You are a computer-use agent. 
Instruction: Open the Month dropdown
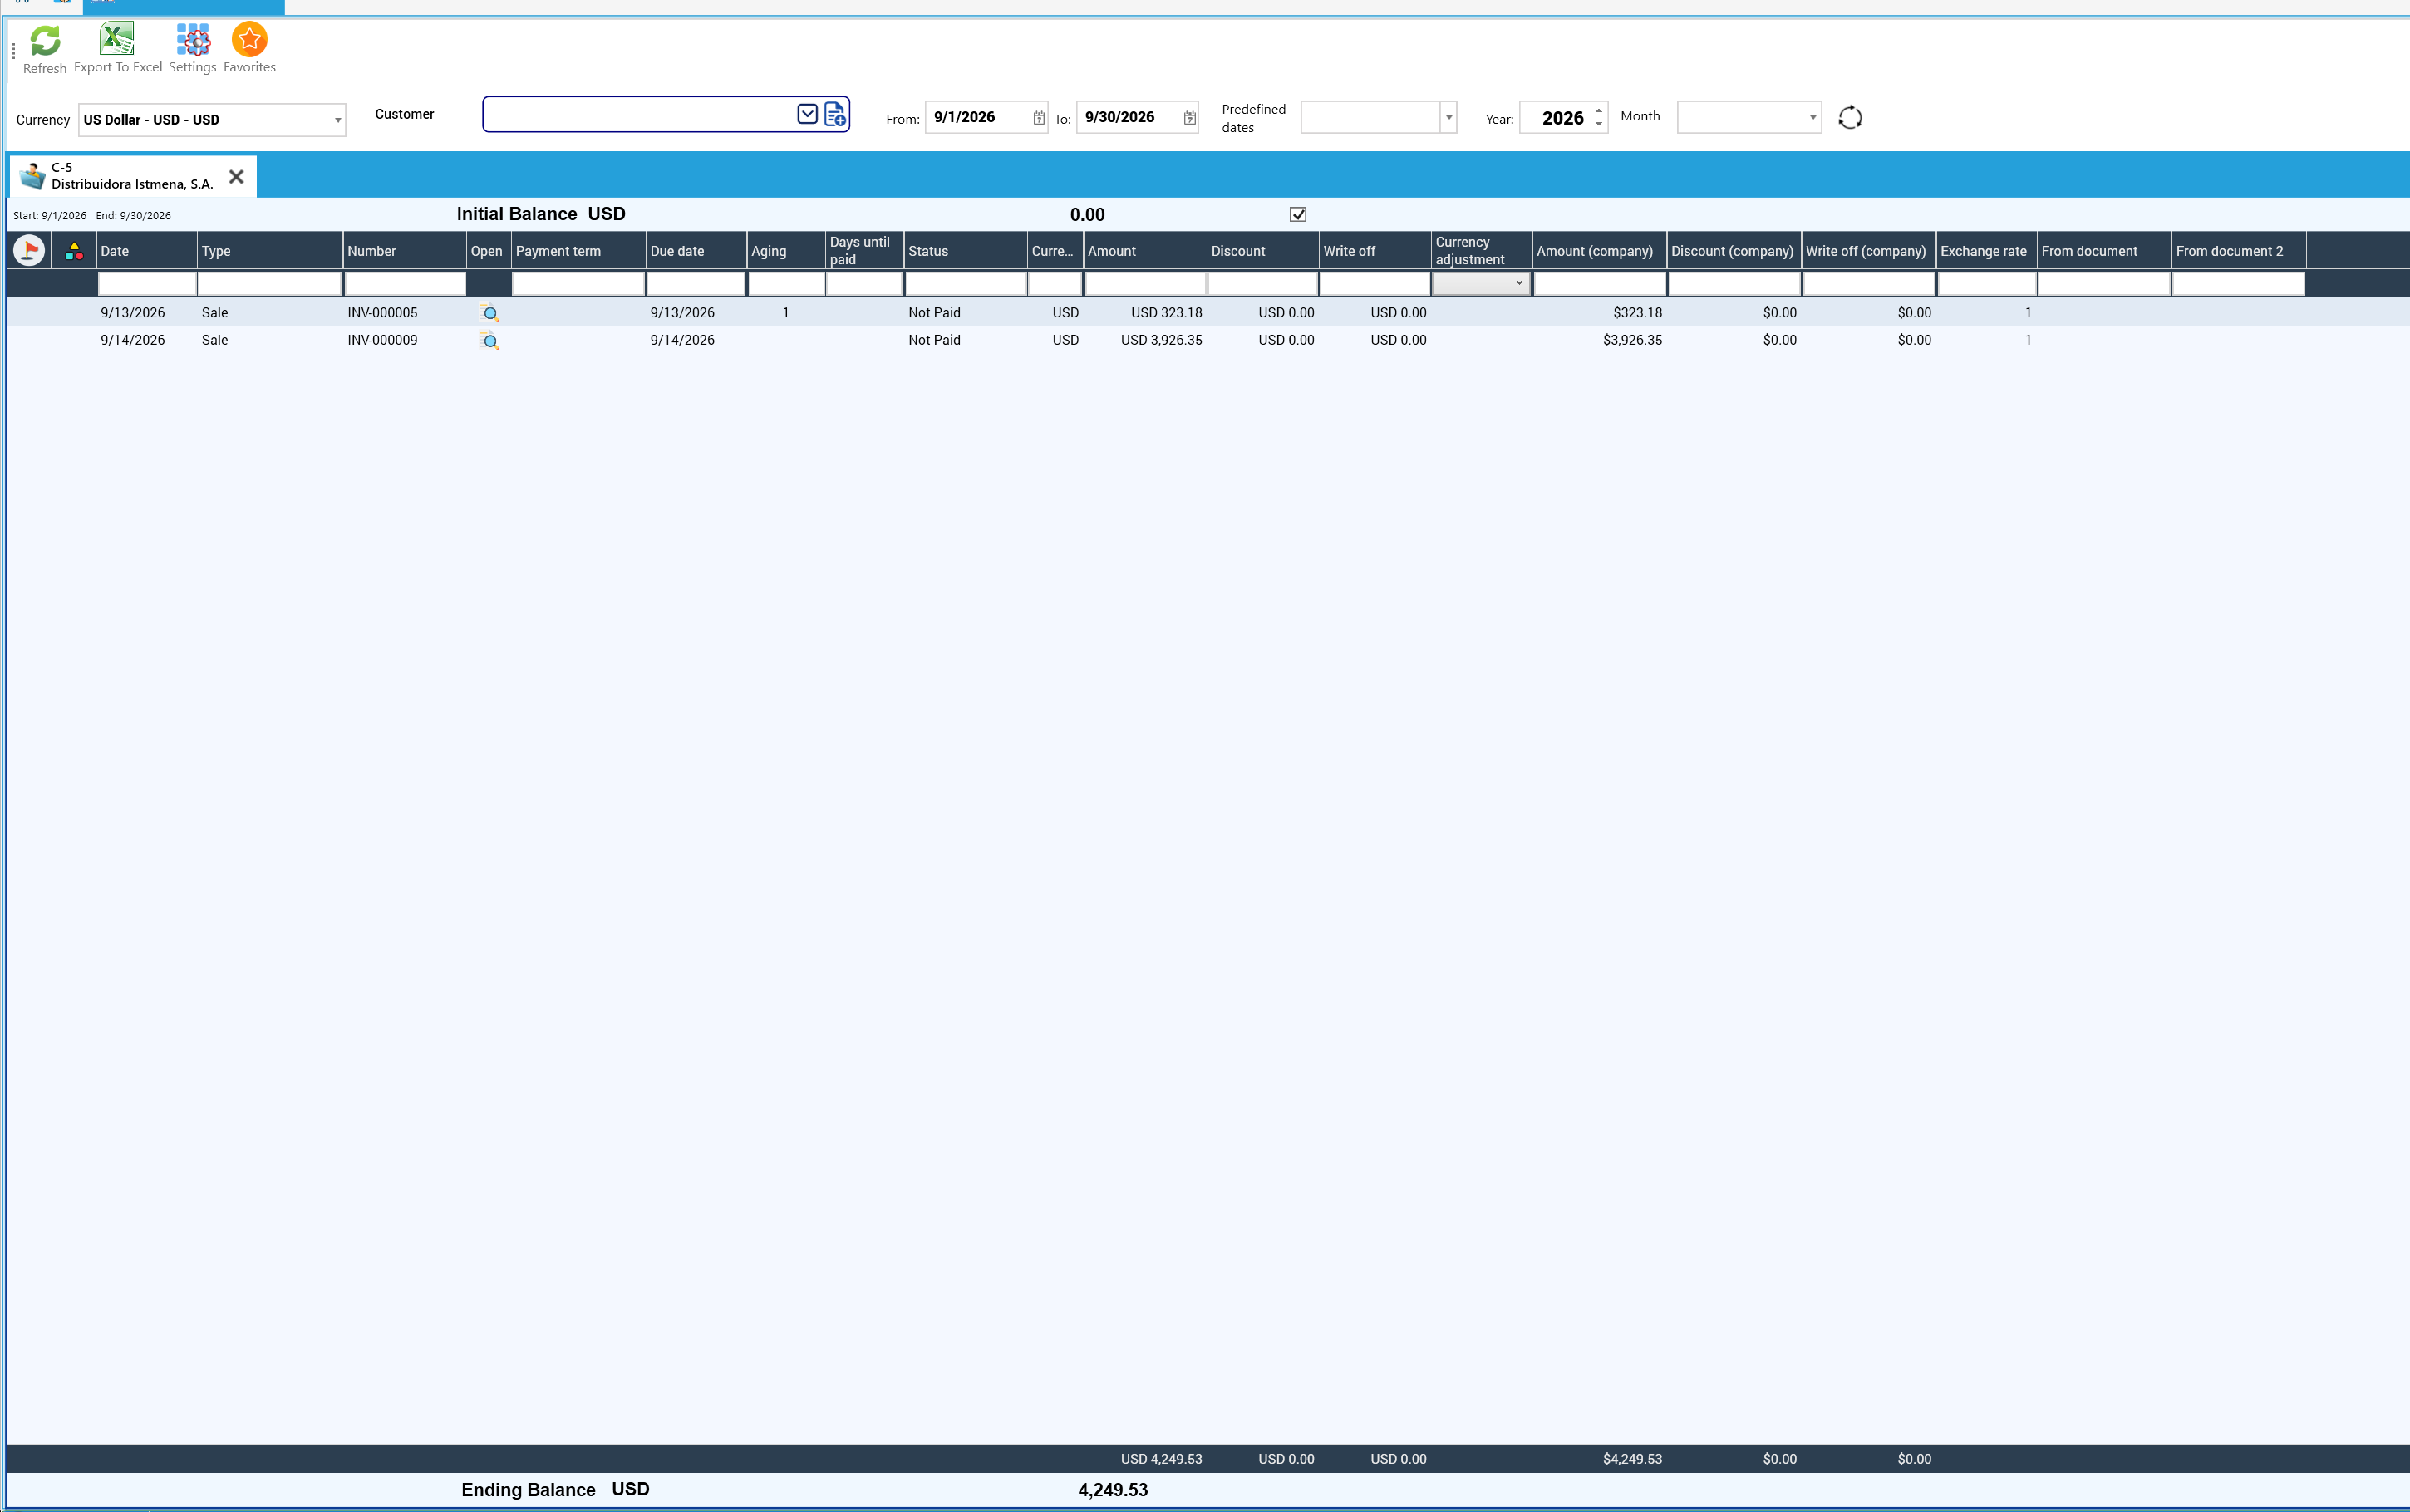coord(1812,118)
